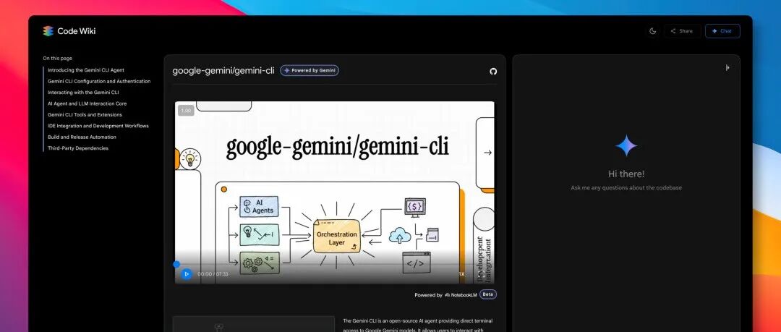The height and width of the screenshot is (332, 781).
Task: Click the Beta badge
Action: point(488,294)
